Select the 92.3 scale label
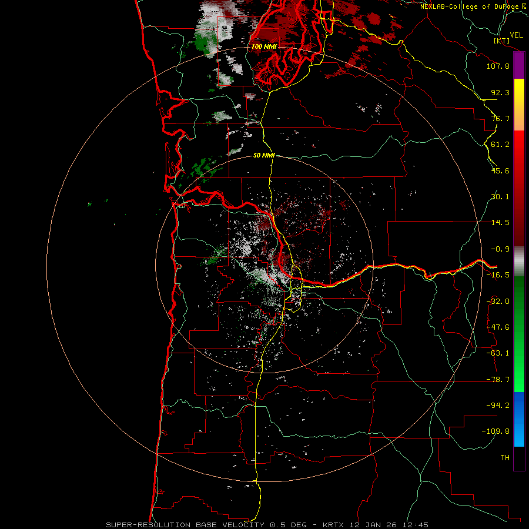Viewport: 529px width, 529px height. [x=500, y=92]
